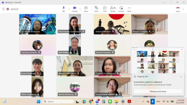Viewport: 187px width, 105px height.
Task: Dismiss the Snipping Tool notification
Action: (x=181, y=76)
